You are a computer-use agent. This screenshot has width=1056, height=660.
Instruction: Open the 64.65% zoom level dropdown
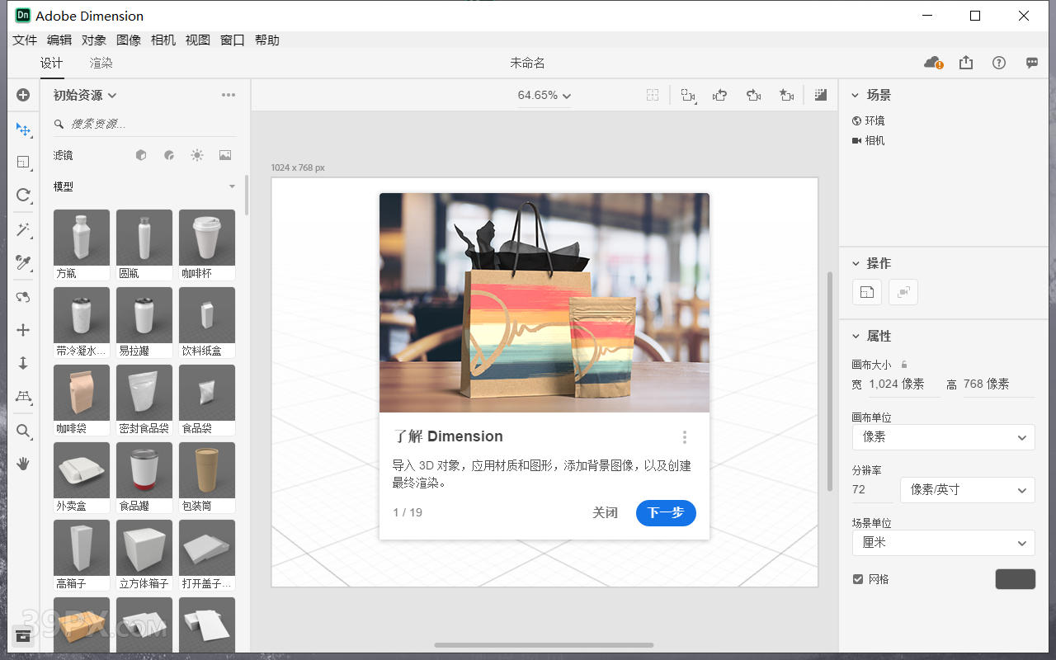click(x=544, y=96)
